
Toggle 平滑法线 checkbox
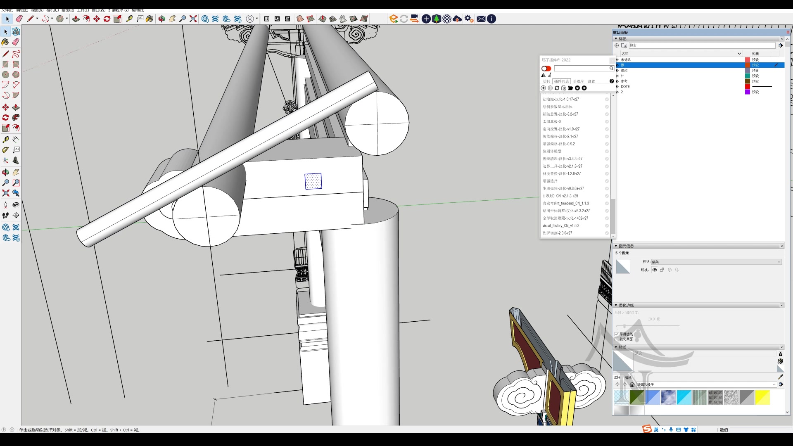pos(617,334)
